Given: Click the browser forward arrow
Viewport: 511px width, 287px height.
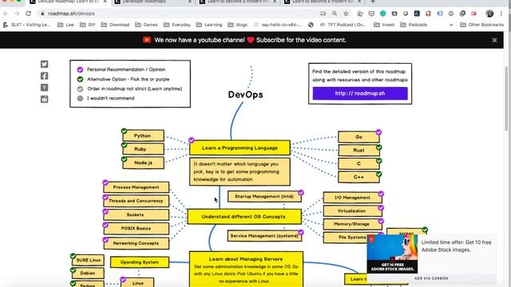Looking at the screenshot, I should [17, 14].
